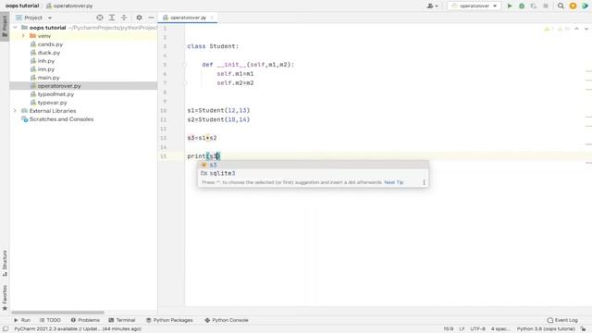Open inn.py in the project tree

pos(46,69)
